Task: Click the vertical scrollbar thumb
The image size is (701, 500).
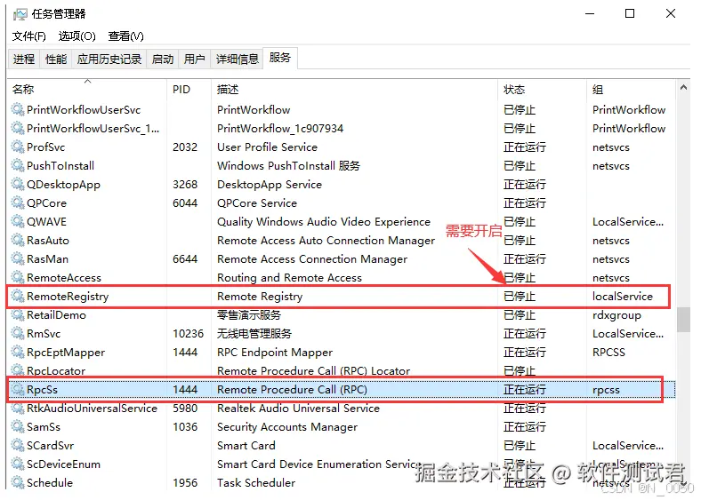Action: (x=683, y=320)
